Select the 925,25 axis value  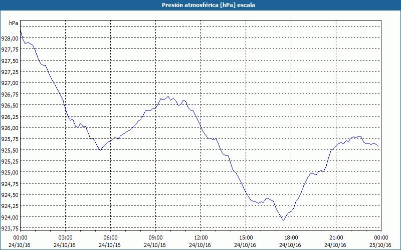[10, 161]
